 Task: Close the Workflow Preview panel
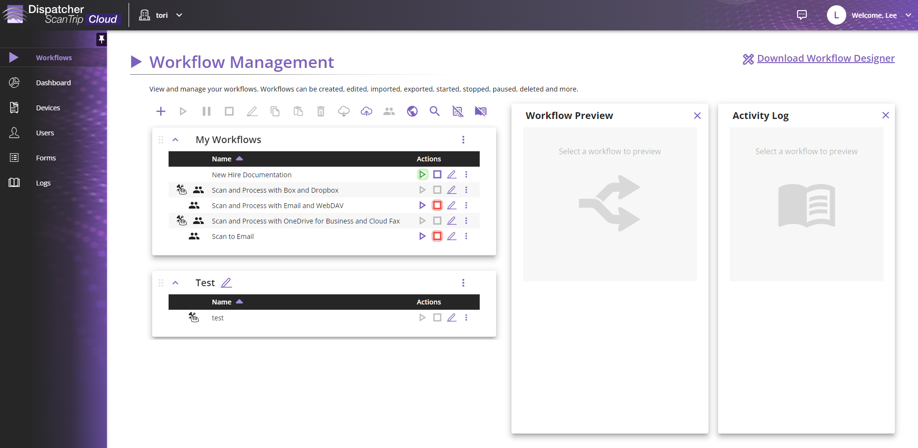click(697, 116)
